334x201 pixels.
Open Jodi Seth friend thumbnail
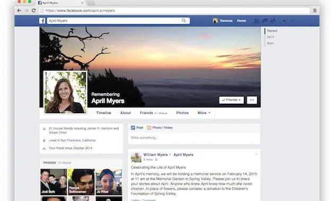pos(54,182)
